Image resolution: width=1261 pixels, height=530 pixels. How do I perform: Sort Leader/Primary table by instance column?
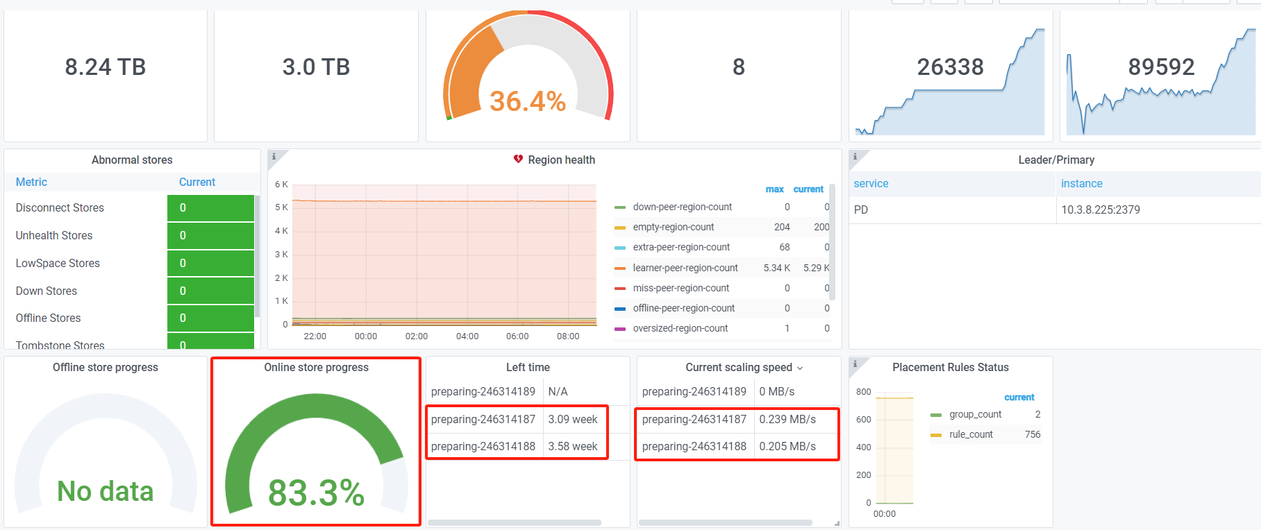pos(1081,183)
